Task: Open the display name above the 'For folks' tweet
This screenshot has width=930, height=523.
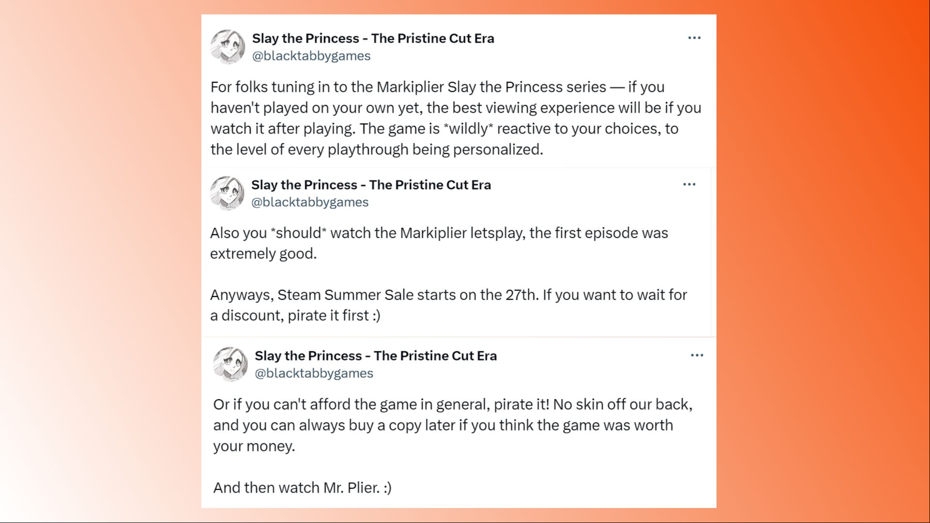Action: [373, 38]
